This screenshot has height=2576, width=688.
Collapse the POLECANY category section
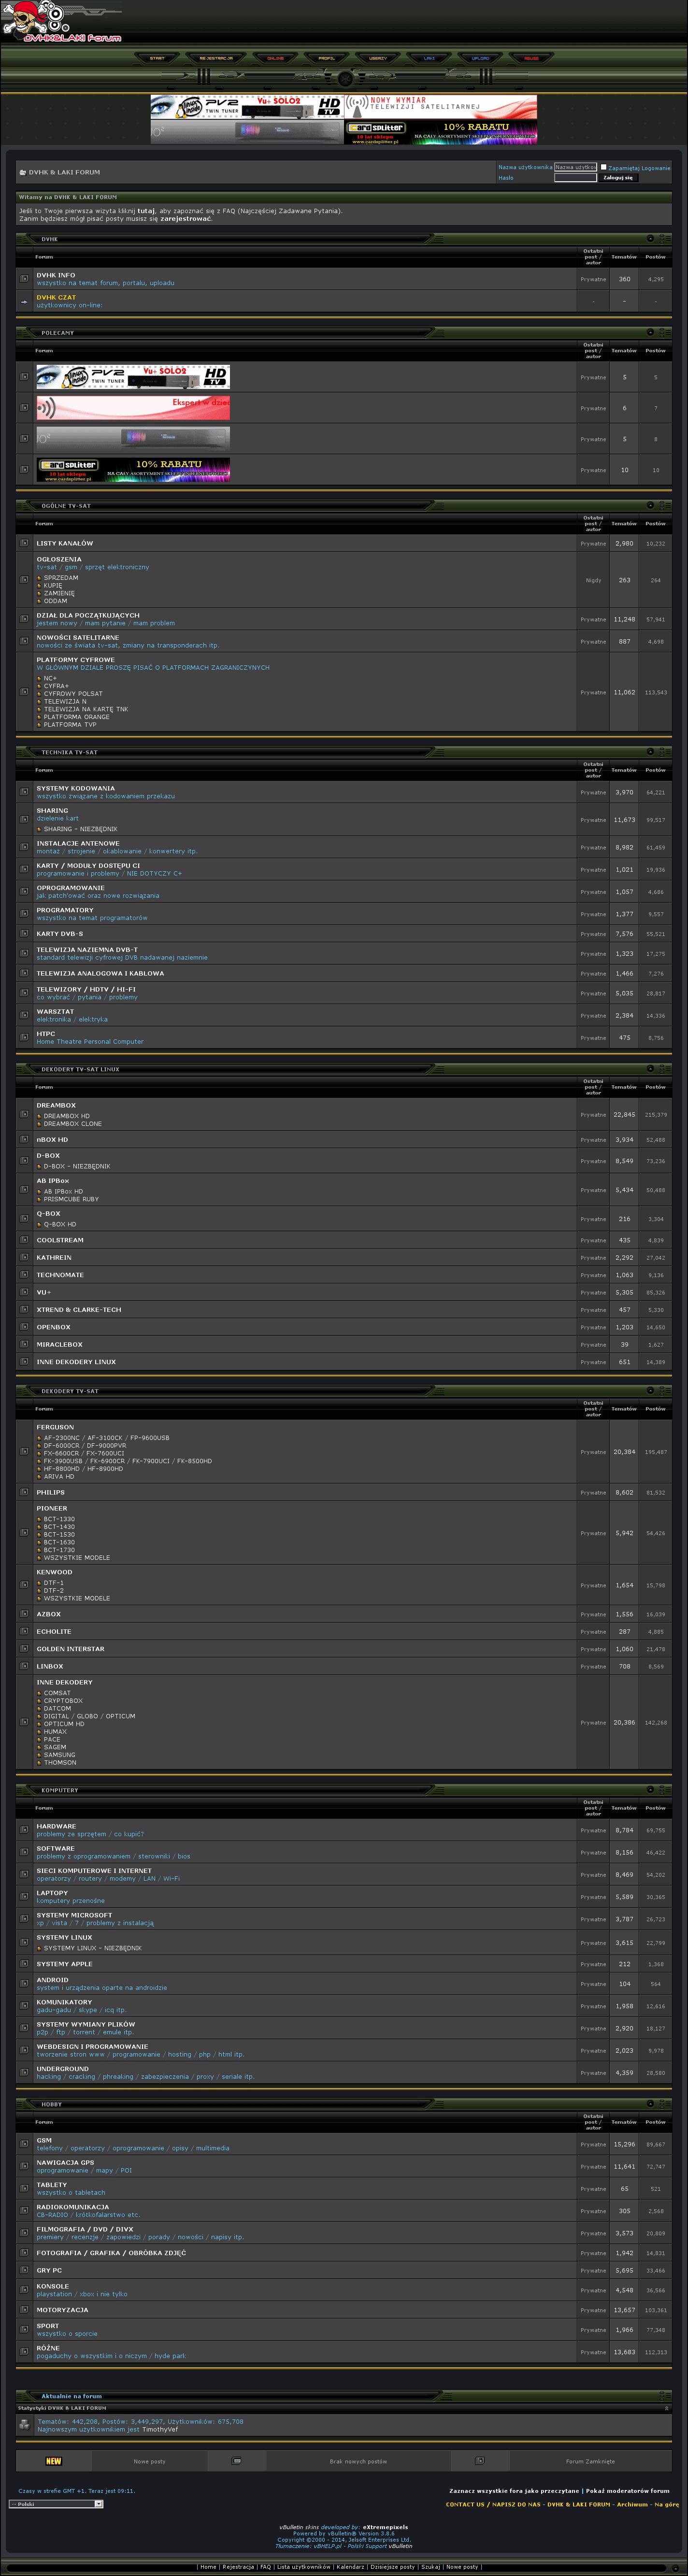tap(650, 332)
